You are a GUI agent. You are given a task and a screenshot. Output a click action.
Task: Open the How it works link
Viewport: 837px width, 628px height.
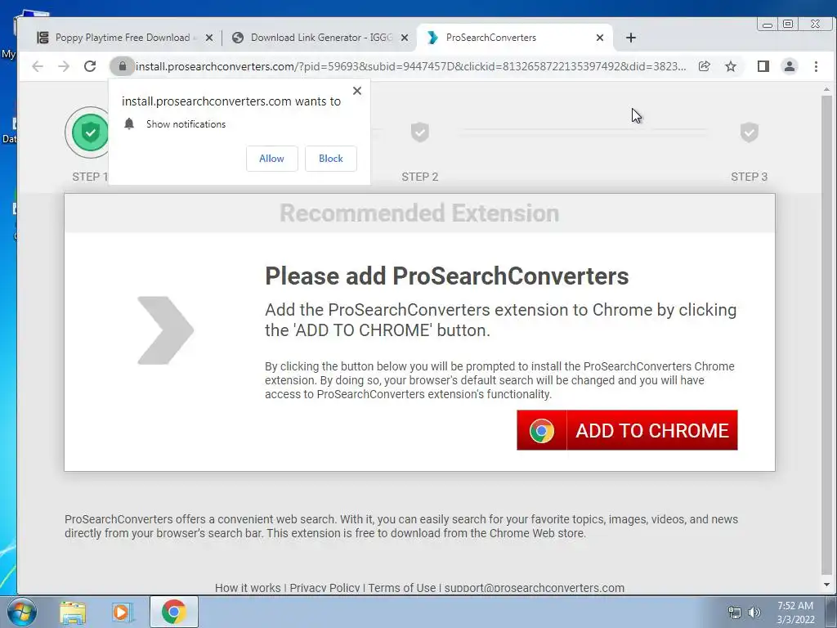[248, 588]
